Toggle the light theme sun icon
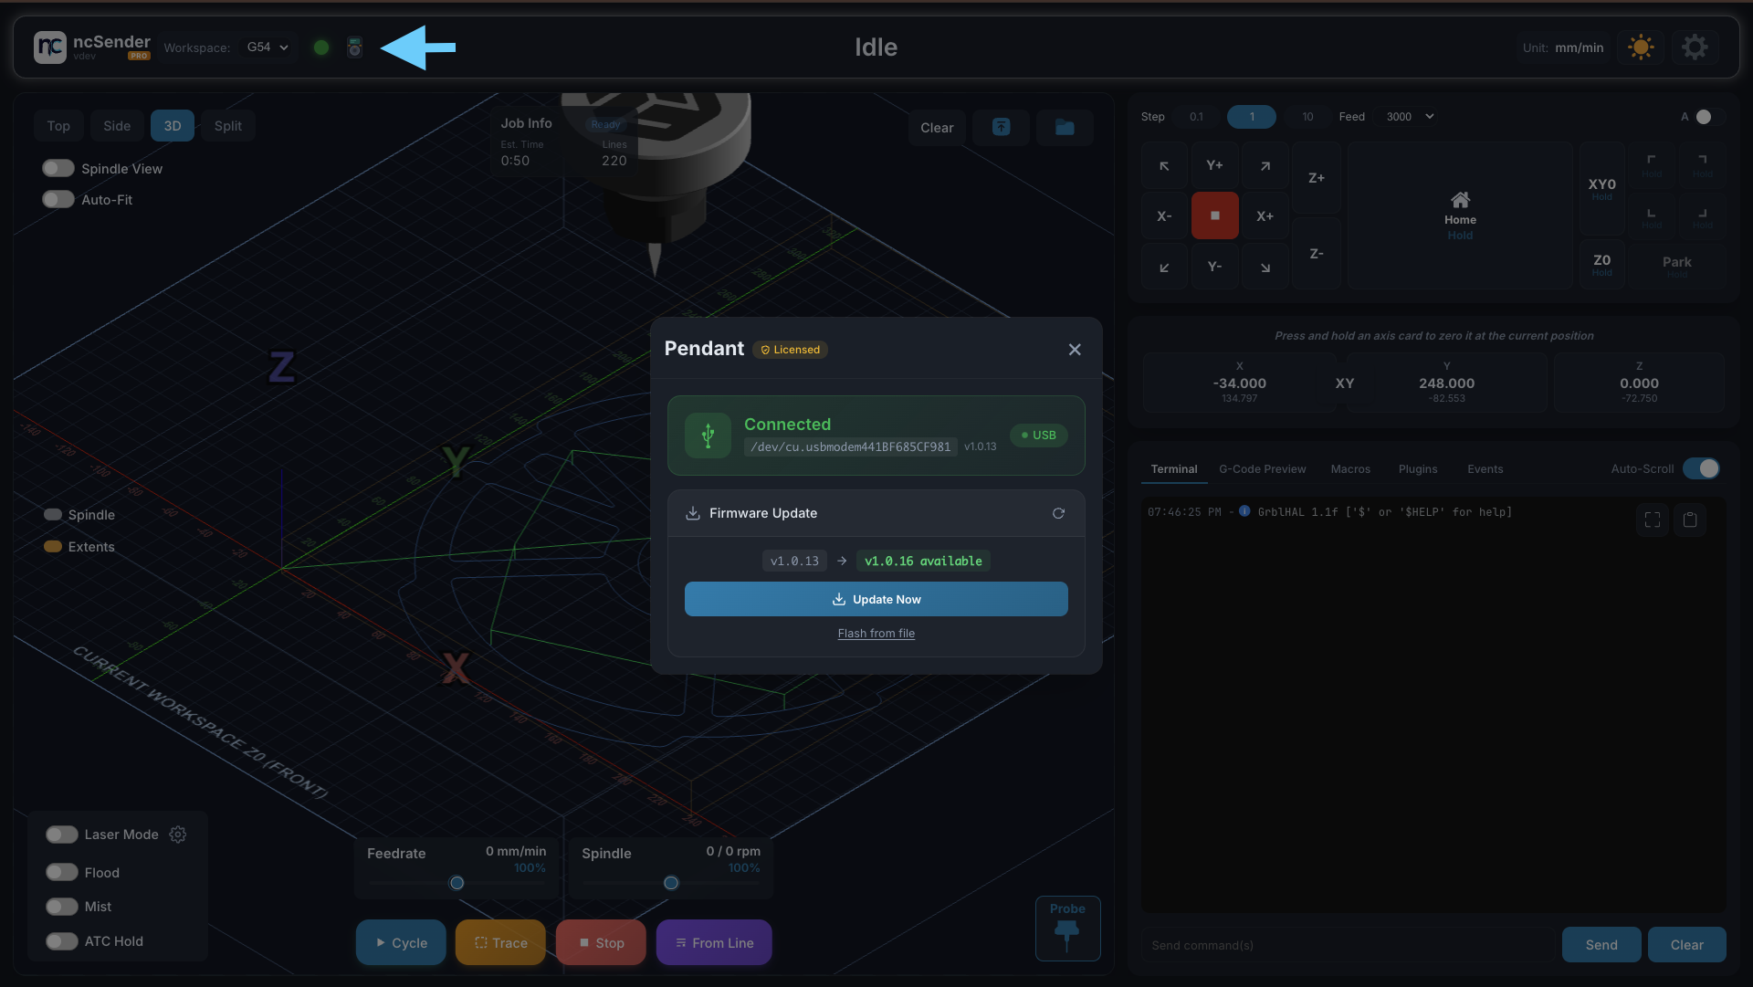1753x987 pixels. pyautogui.click(x=1641, y=47)
